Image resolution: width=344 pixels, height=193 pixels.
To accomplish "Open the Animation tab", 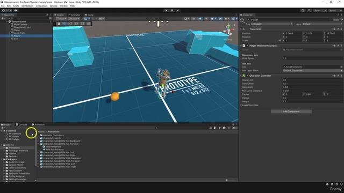I will point(38,124).
